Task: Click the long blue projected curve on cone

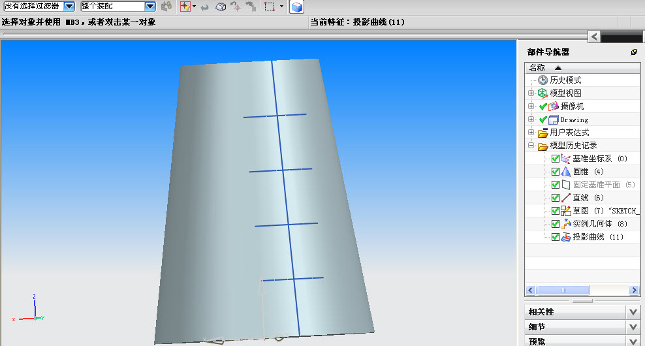Action: [x=285, y=197]
